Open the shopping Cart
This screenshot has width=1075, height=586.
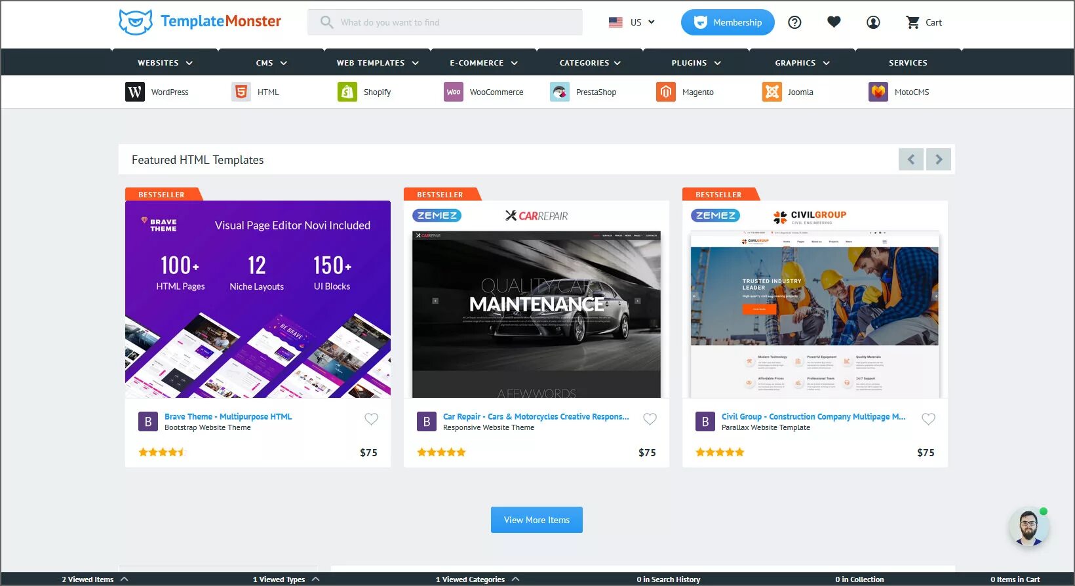click(x=924, y=22)
